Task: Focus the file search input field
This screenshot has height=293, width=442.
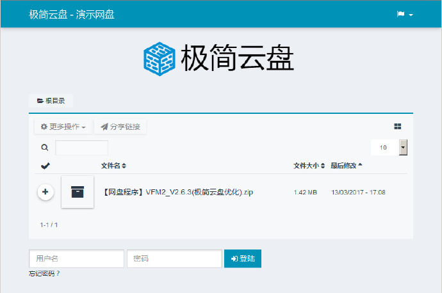Action: [x=82, y=148]
